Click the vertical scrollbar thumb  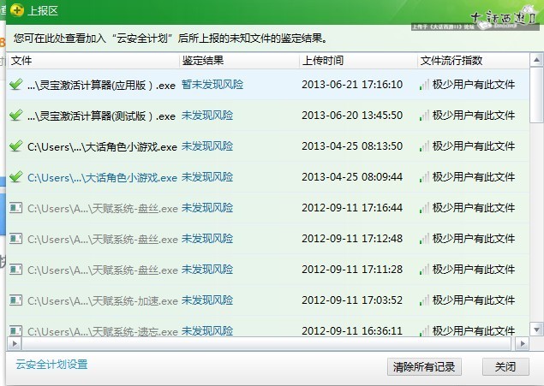[x=536, y=95]
